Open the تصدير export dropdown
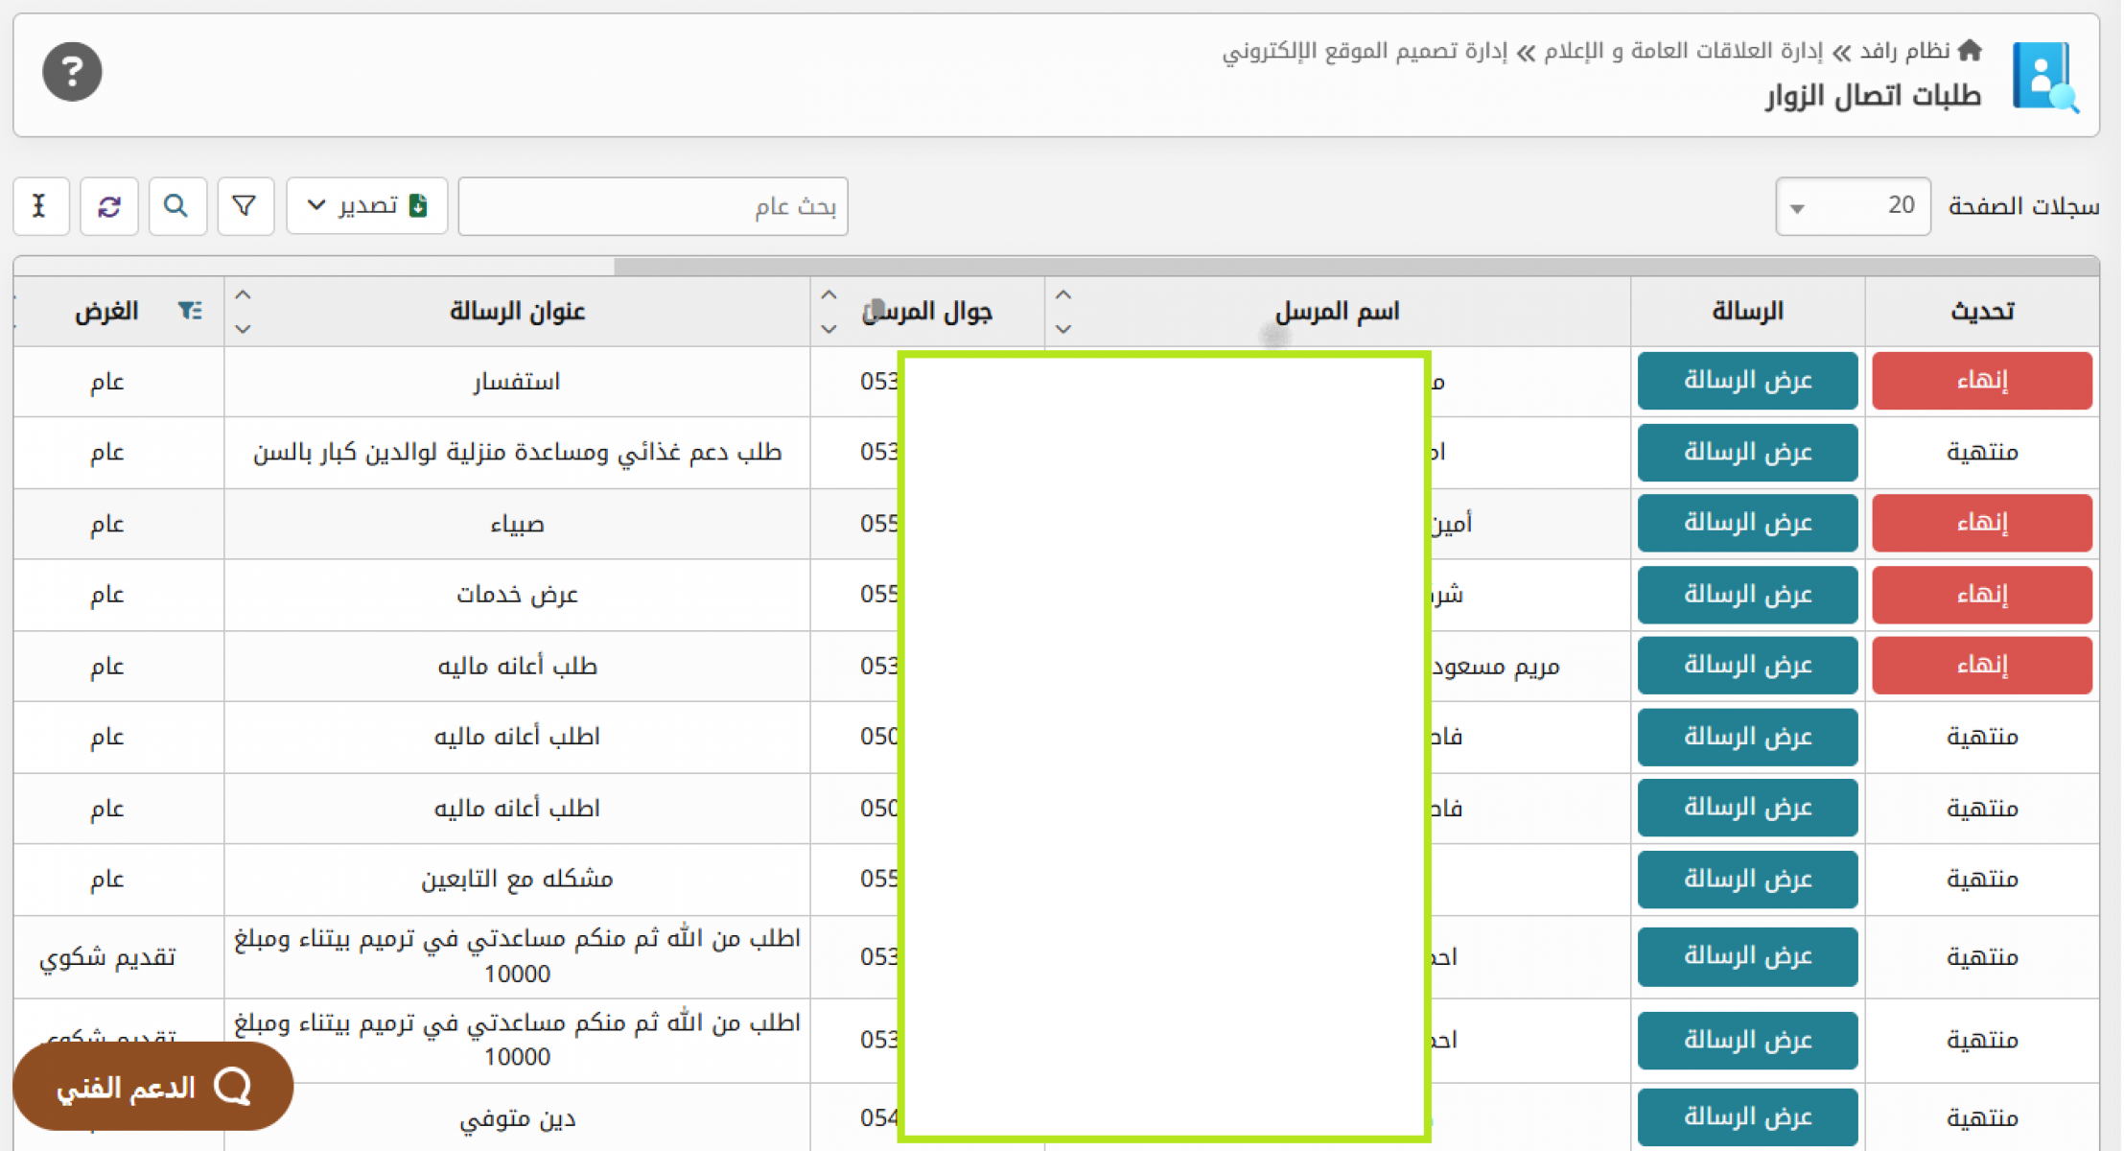The image size is (2124, 1151). (x=366, y=205)
